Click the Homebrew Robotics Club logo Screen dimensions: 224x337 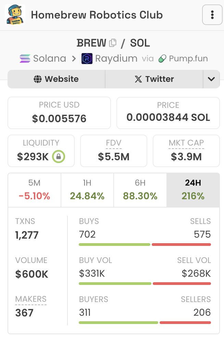tap(15, 15)
